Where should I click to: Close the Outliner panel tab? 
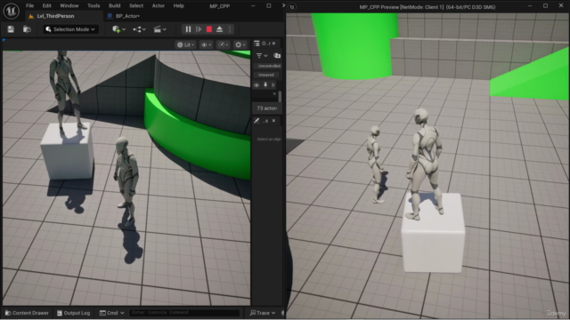pos(273,44)
